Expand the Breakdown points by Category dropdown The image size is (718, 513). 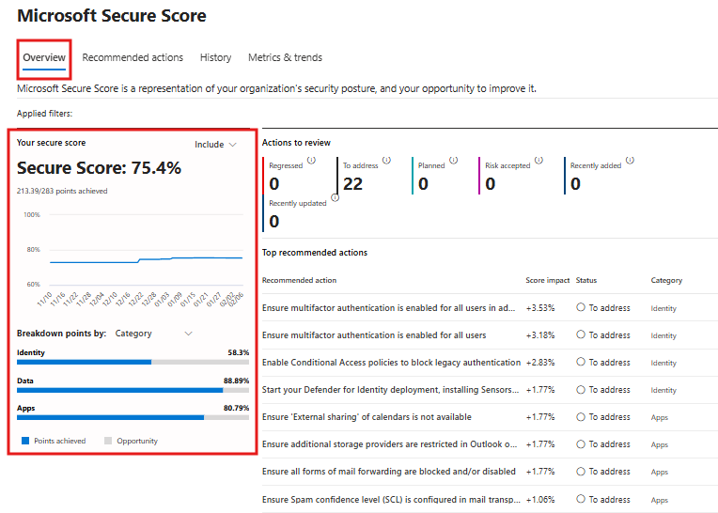(x=153, y=334)
